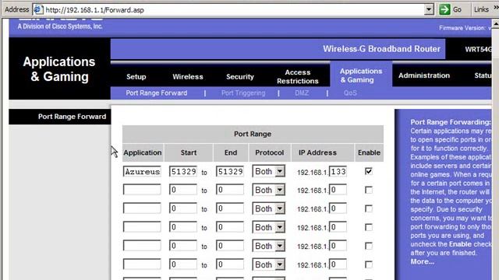499x280 pixels.
Task: Click the page icon in address bar
Action: [38, 9]
